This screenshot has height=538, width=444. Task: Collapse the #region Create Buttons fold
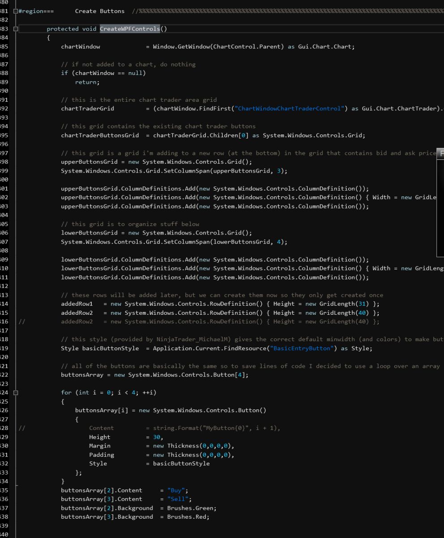pyautogui.click(x=16, y=11)
